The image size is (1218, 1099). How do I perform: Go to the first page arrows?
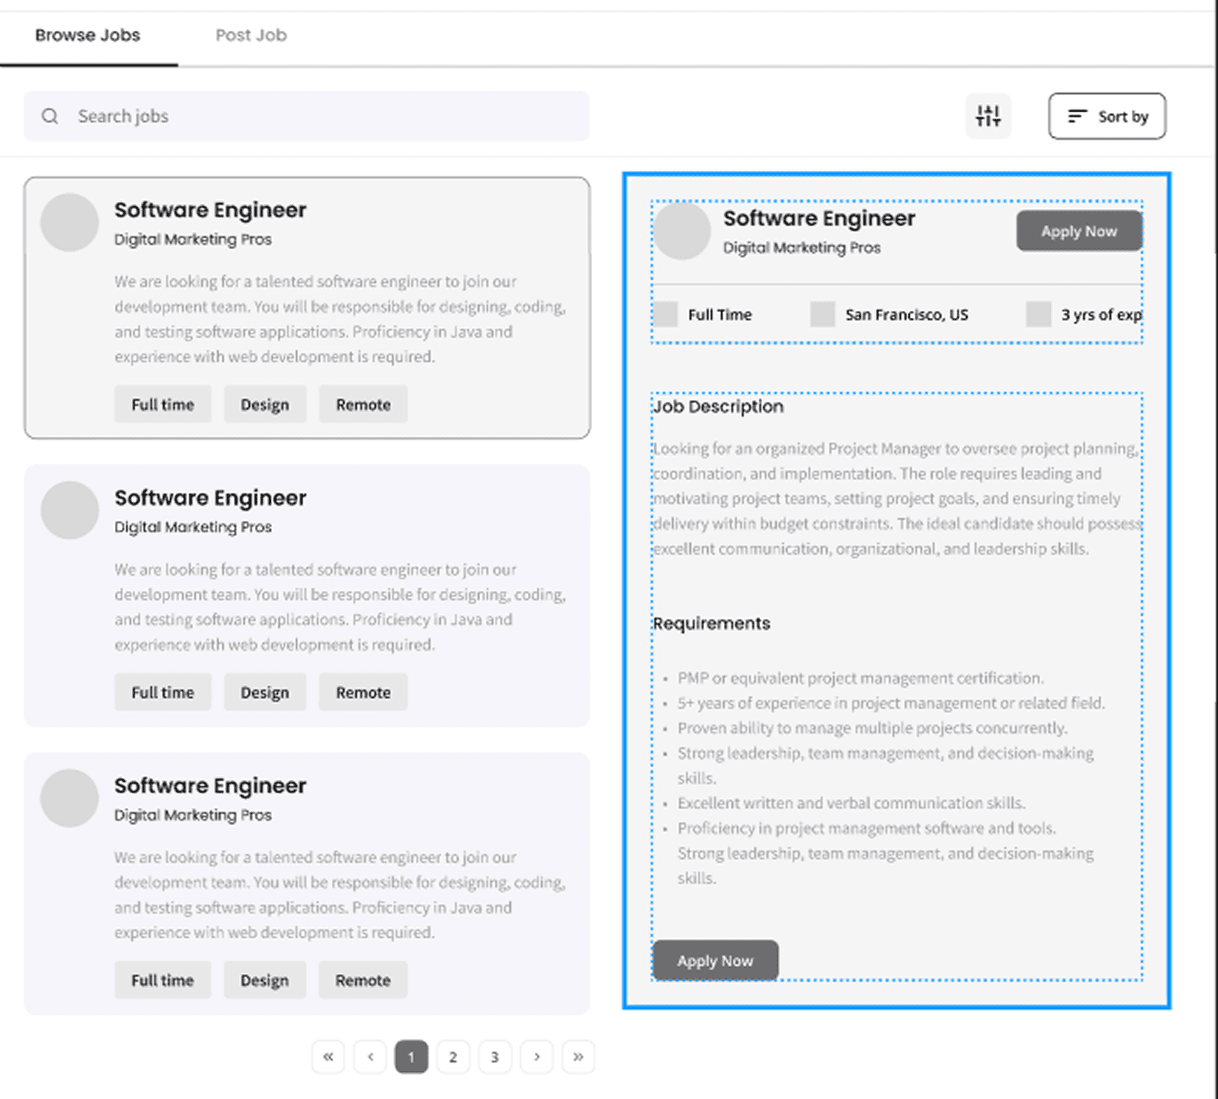coord(328,1056)
